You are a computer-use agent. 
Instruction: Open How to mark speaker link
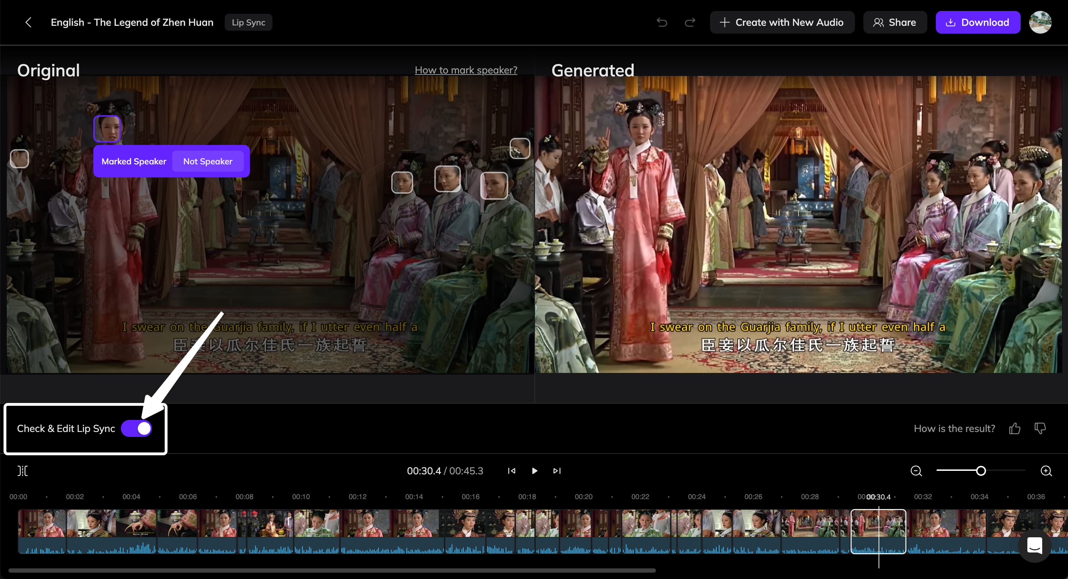465,70
